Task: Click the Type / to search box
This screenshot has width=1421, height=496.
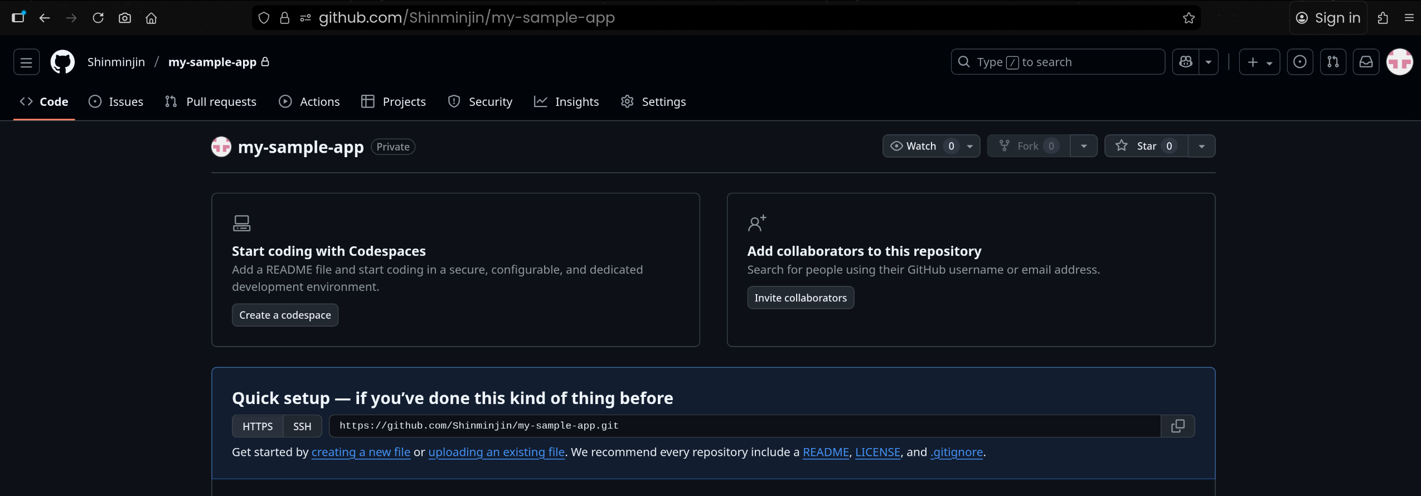Action: (1058, 62)
